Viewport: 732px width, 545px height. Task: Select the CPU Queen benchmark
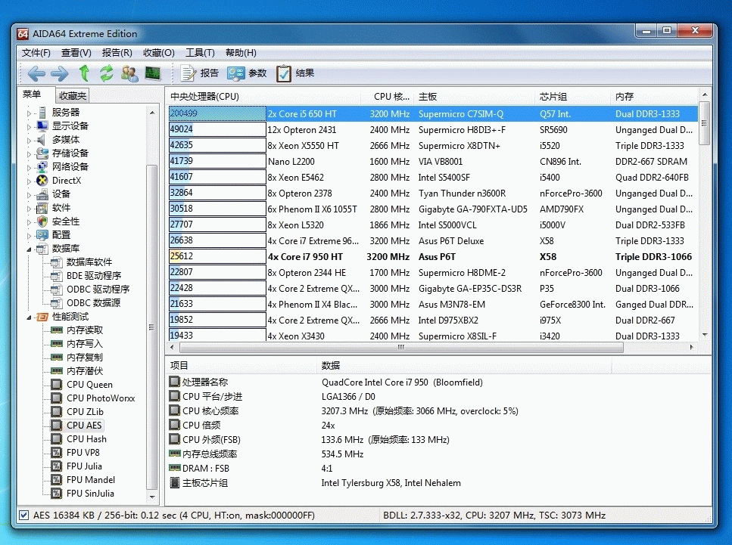(x=89, y=385)
